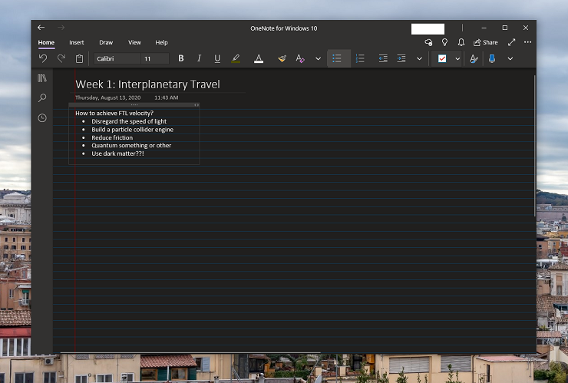Click the page title 'Week 1: Interplanetary Travel'
Screen dimensions: 568x383
click(147, 84)
